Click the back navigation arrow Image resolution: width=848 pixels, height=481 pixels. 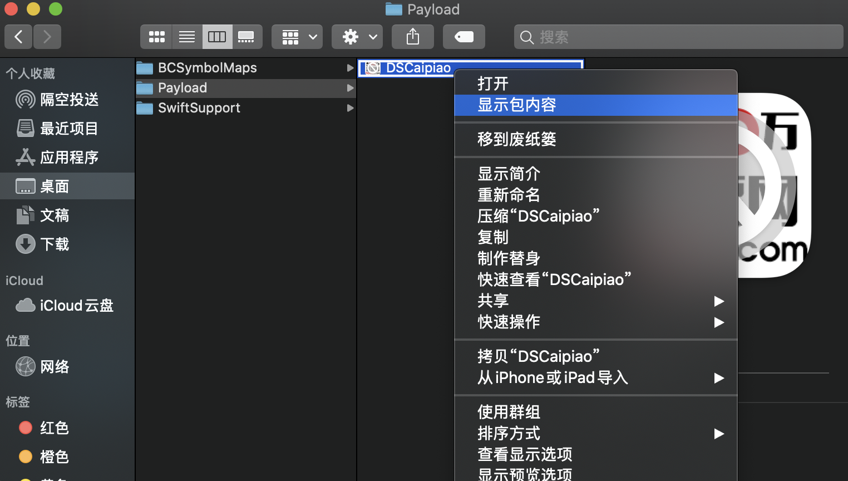[x=18, y=36]
